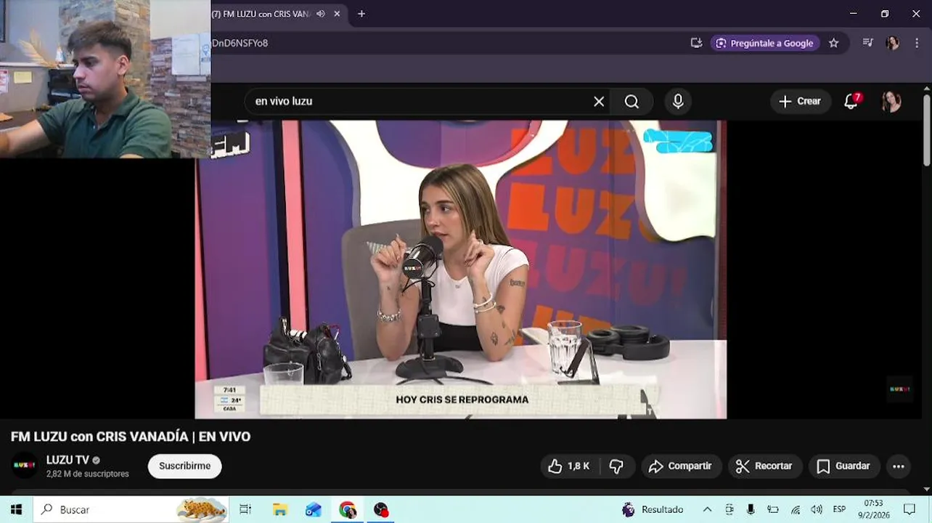Click the taskbar Buscar search box

coord(131,509)
